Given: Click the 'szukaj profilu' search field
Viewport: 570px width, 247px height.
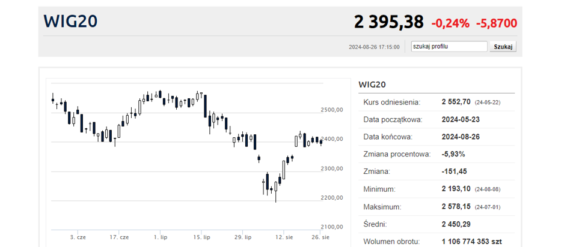Looking at the screenshot, I should [449, 46].
